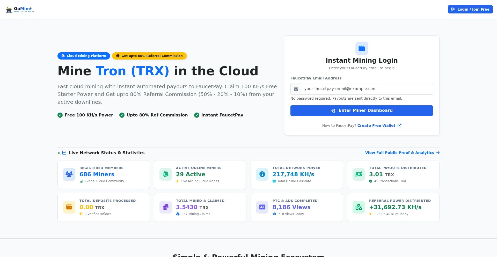The width and height of the screenshot is (497, 257).
Task: Click the Enter Miner Dashboard button
Action: click(362, 111)
